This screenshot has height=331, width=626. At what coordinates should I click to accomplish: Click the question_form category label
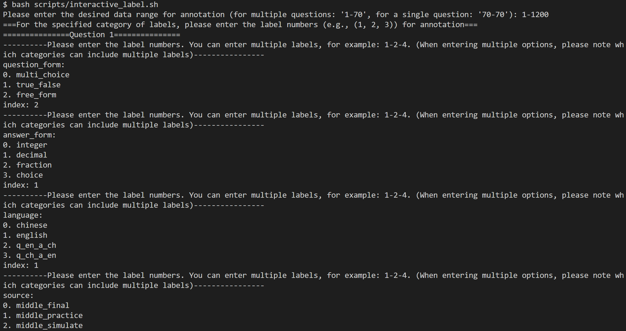tap(34, 65)
